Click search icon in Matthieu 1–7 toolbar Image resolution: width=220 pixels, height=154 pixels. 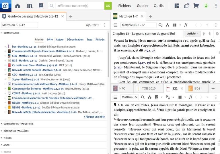click(x=160, y=25)
